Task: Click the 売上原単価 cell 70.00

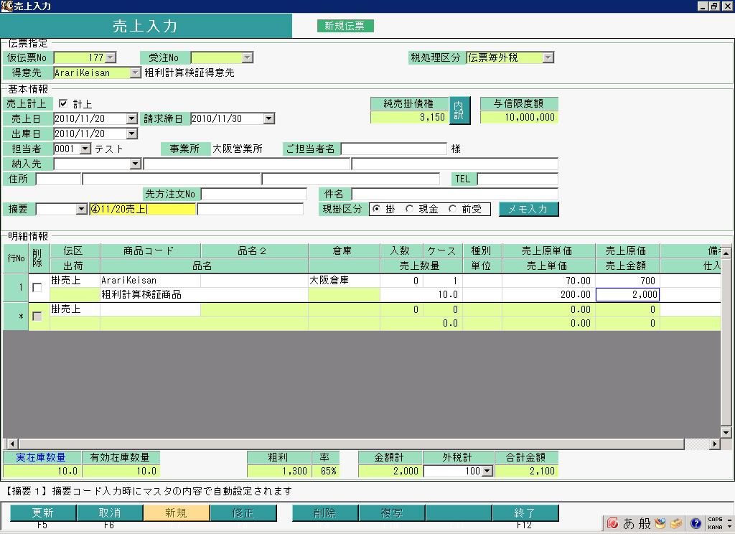Action: pyautogui.click(x=548, y=281)
